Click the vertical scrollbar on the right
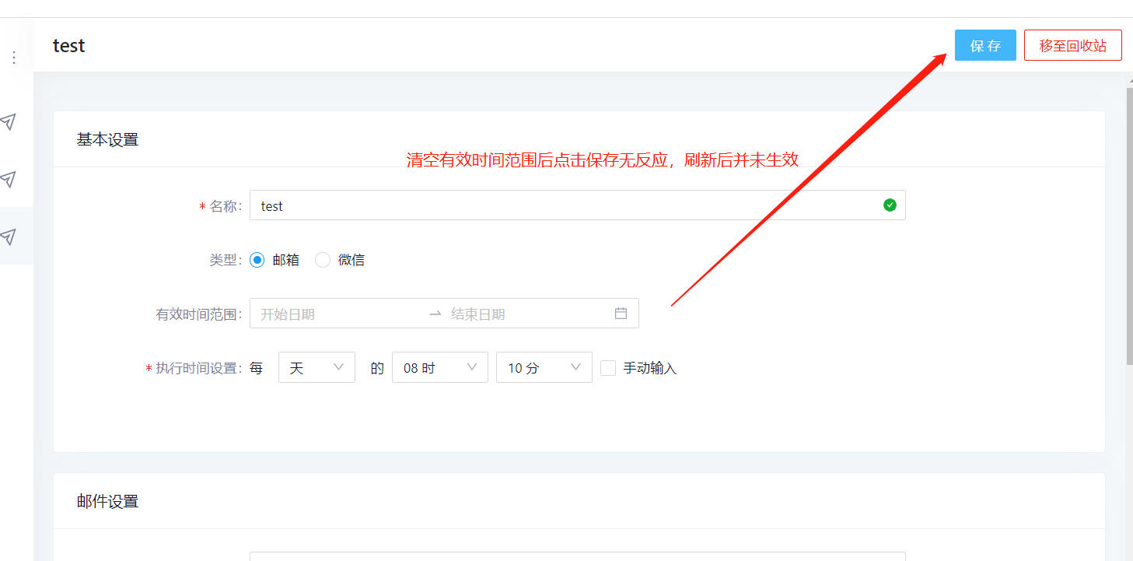Viewport: 1133px width, 561px height. click(1129, 226)
